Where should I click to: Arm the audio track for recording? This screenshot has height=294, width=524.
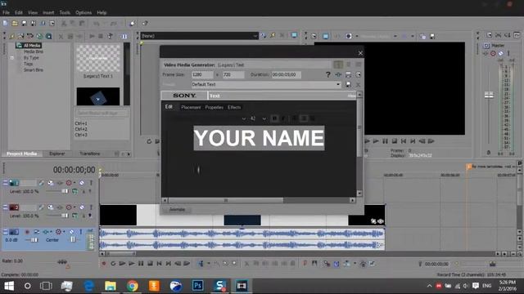coord(27,232)
